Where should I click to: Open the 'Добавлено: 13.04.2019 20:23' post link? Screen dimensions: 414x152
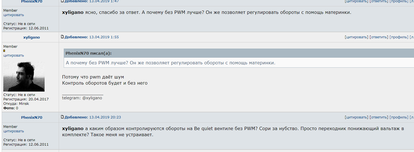[x=93, y=117]
